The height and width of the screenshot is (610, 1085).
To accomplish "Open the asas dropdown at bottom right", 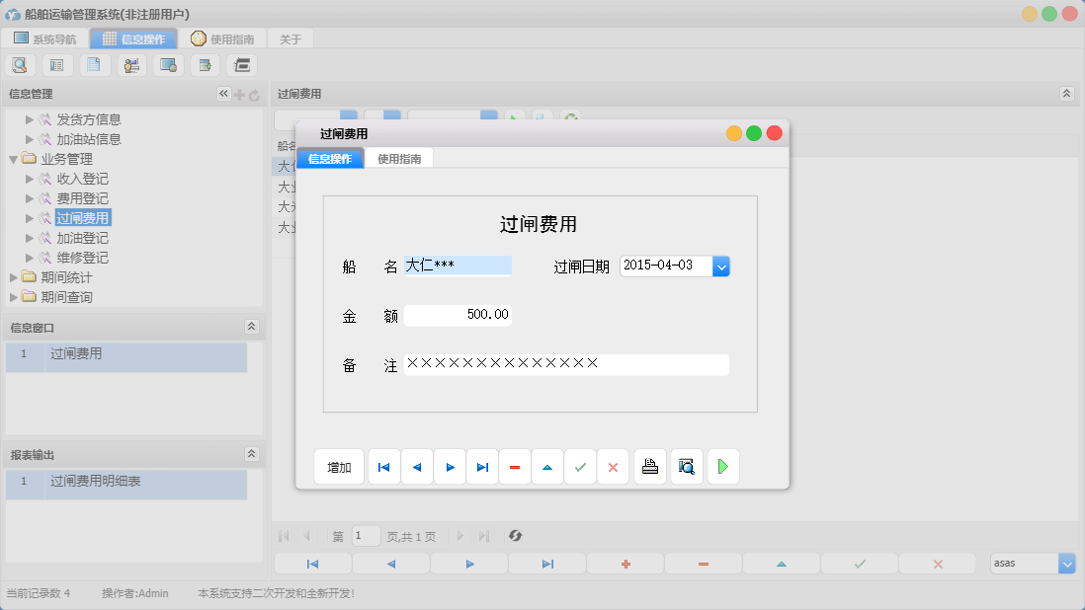I will coord(1065,563).
